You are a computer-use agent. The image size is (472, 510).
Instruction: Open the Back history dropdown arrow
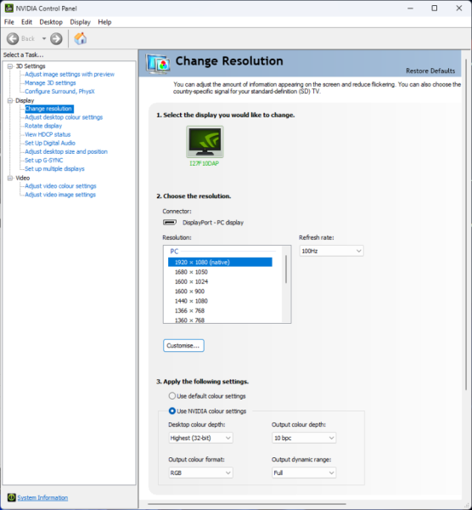(44, 39)
